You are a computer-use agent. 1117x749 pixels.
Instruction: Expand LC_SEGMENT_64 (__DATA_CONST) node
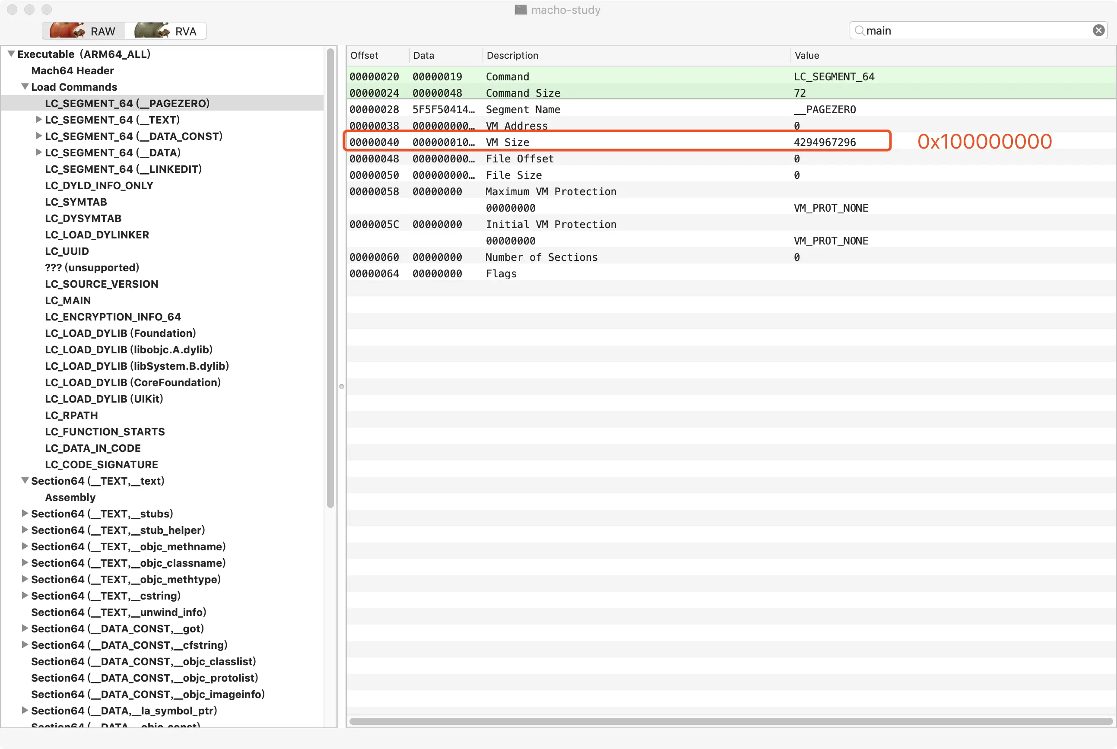click(x=39, y=136)
